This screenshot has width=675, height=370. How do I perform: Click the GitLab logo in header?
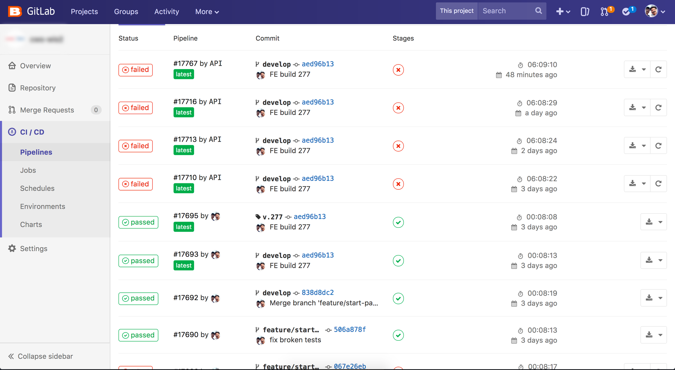[15, 12]
